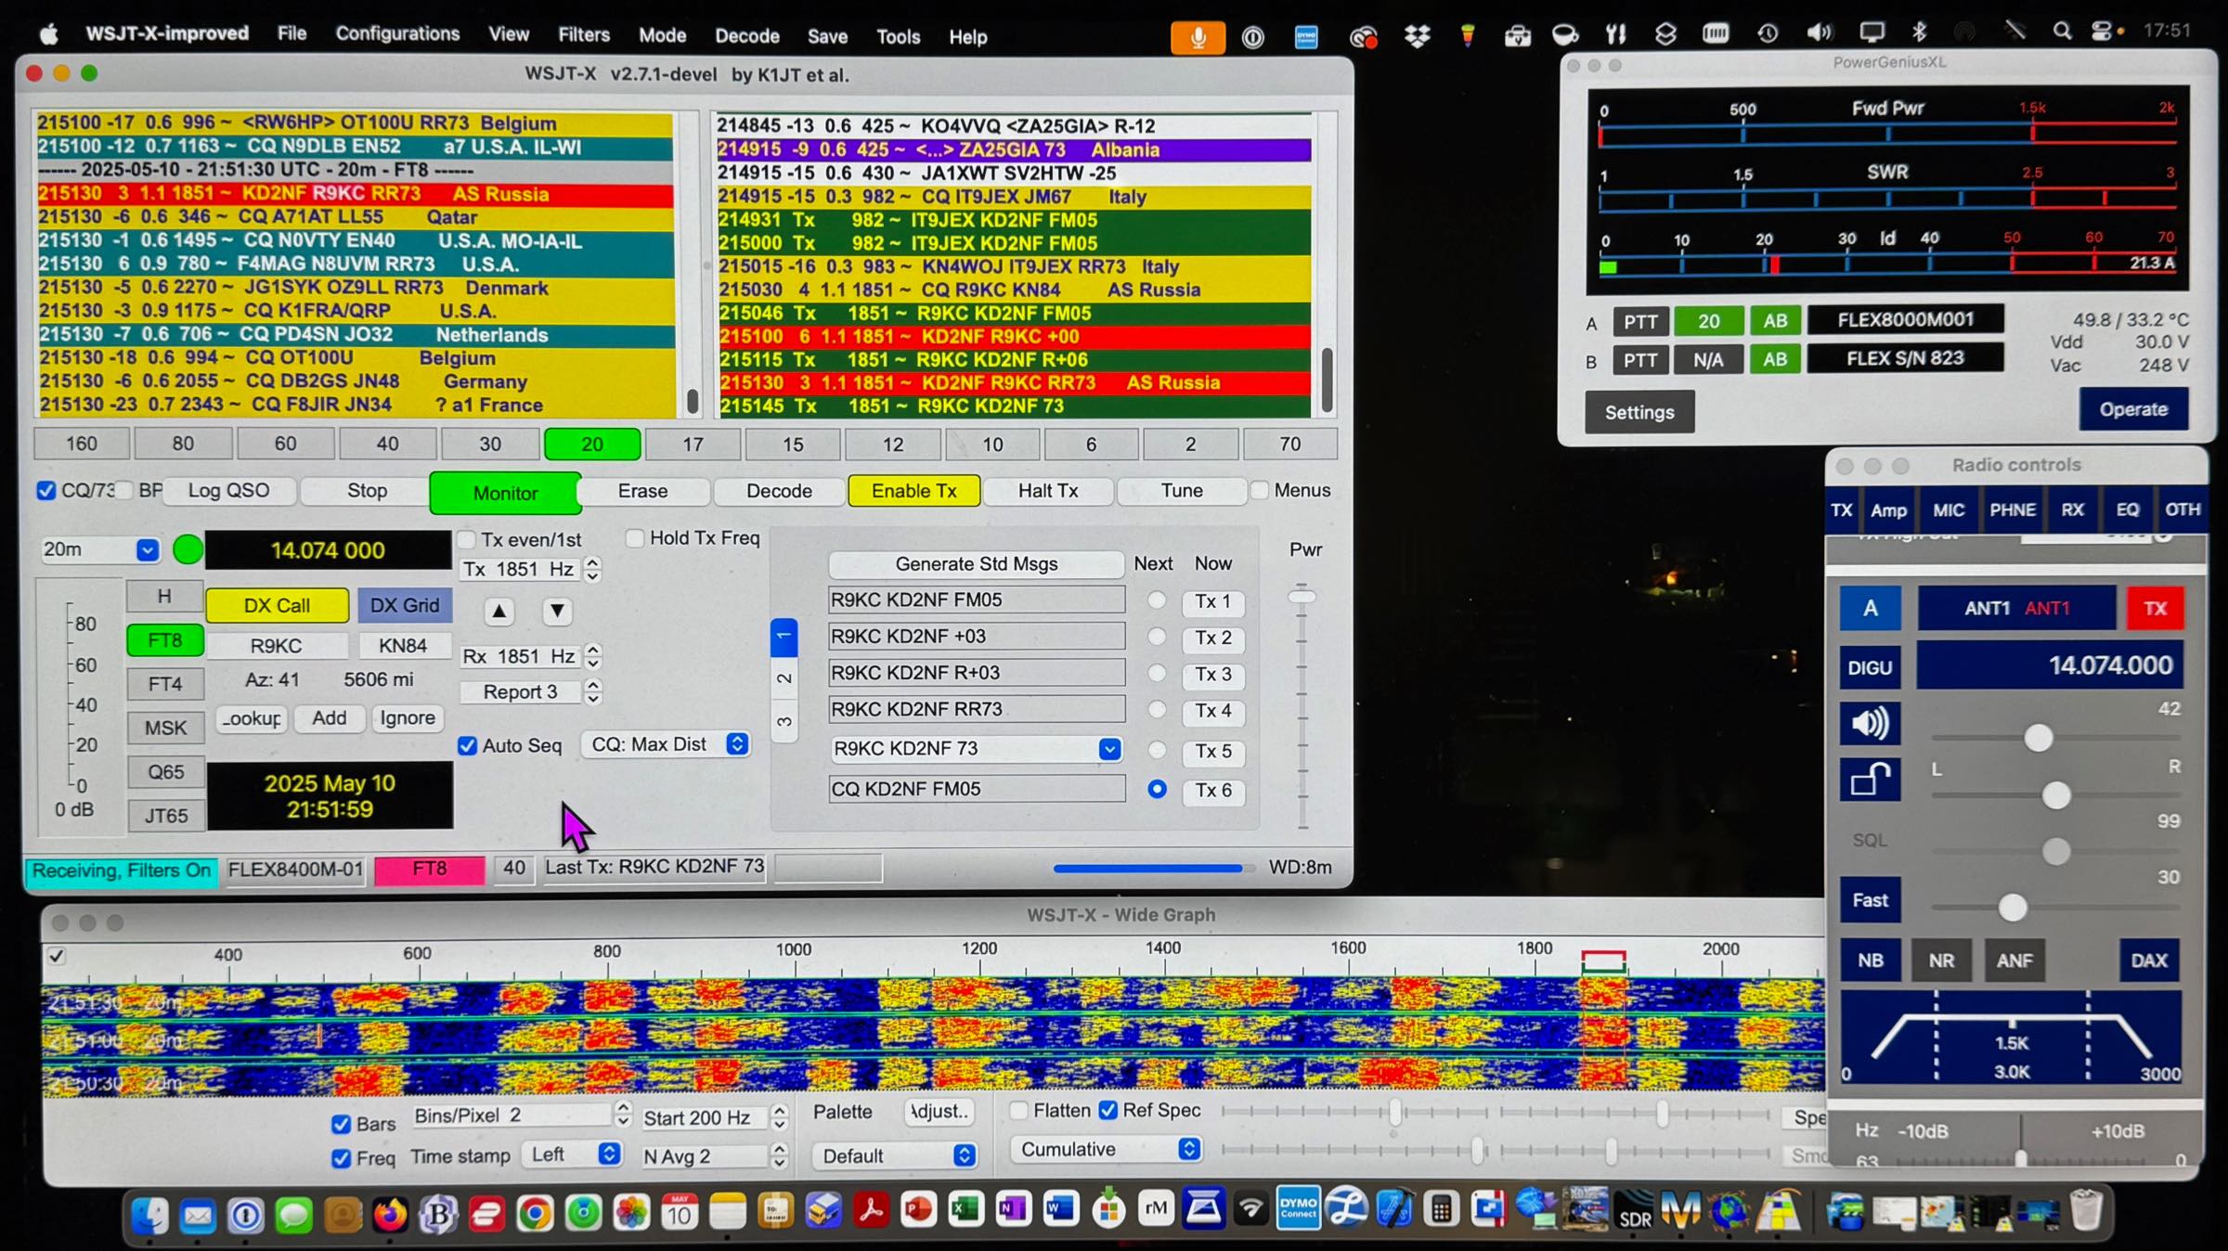Click the Halt Tx button
This screenshot has width=2228, height=1251.
point(1048,491)
